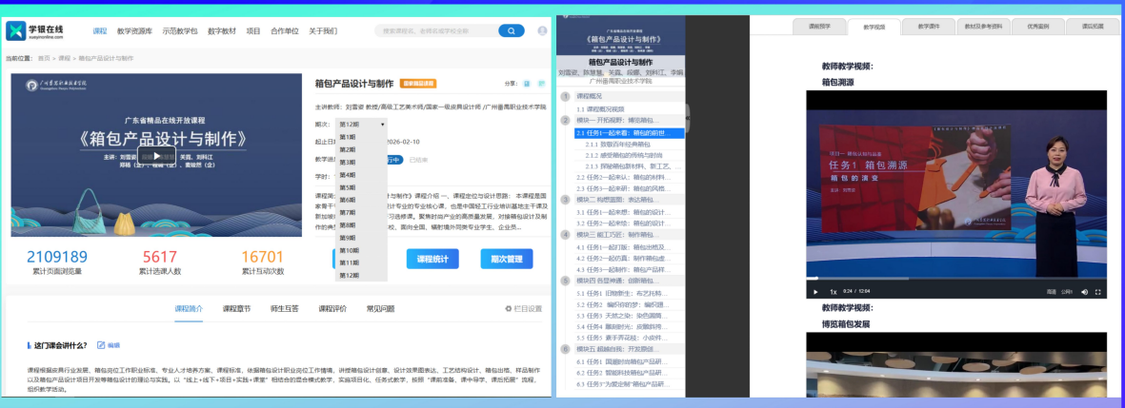This screenshot has height=408, width=1125.
Task: Click chapter number 4 circle in outline
Action: pyautogui.click(x=566, y=234)
